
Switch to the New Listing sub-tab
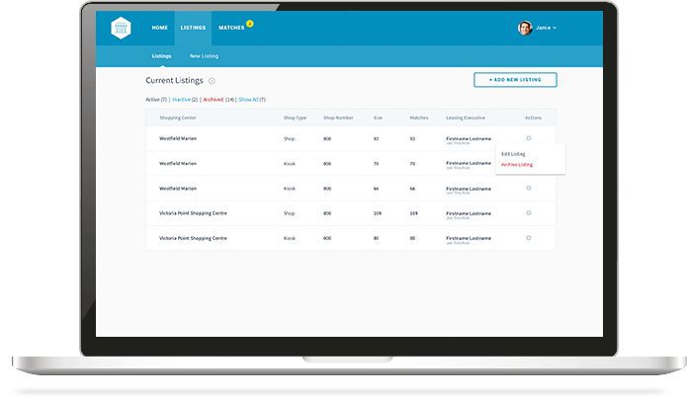pos(204,57)
